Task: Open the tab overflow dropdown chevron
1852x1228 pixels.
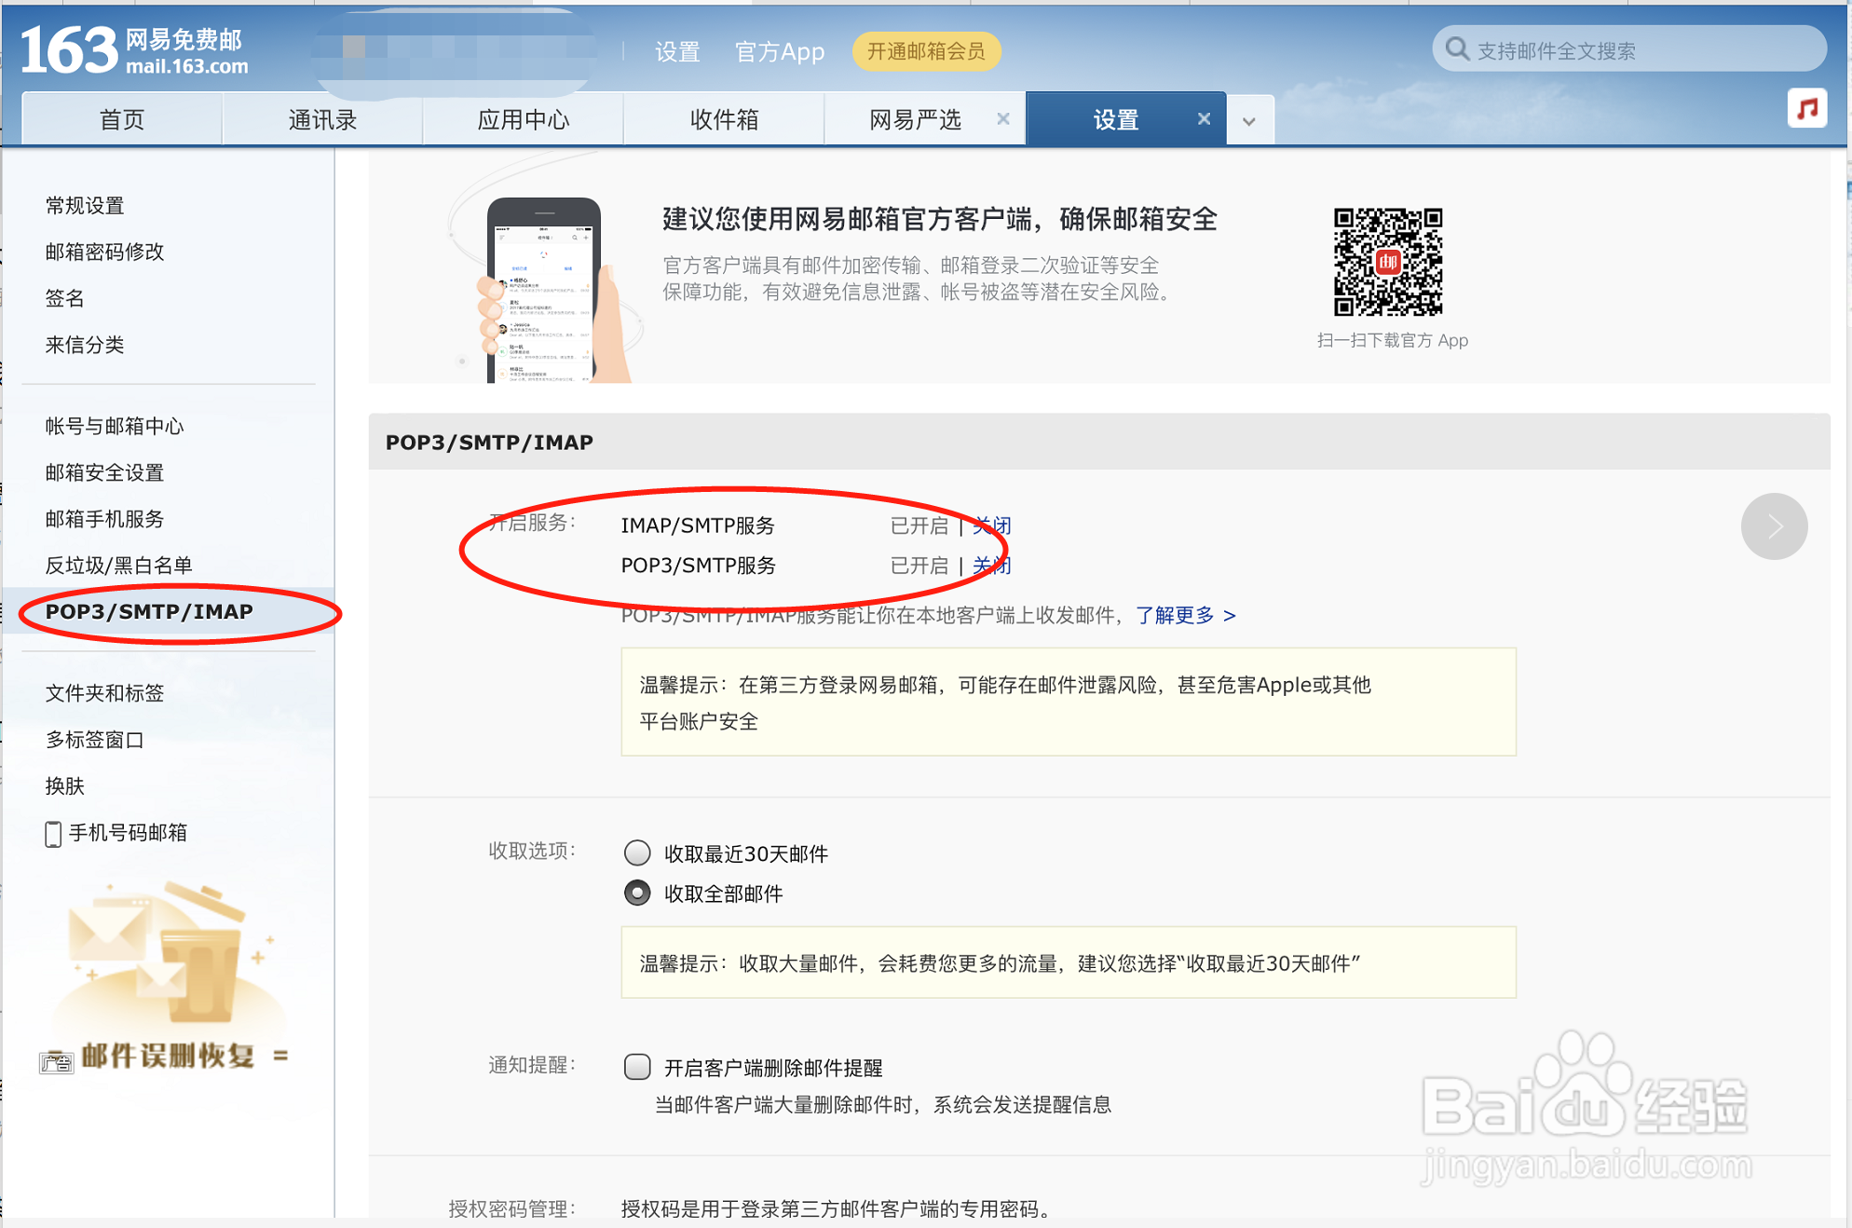Action: 1250,118
